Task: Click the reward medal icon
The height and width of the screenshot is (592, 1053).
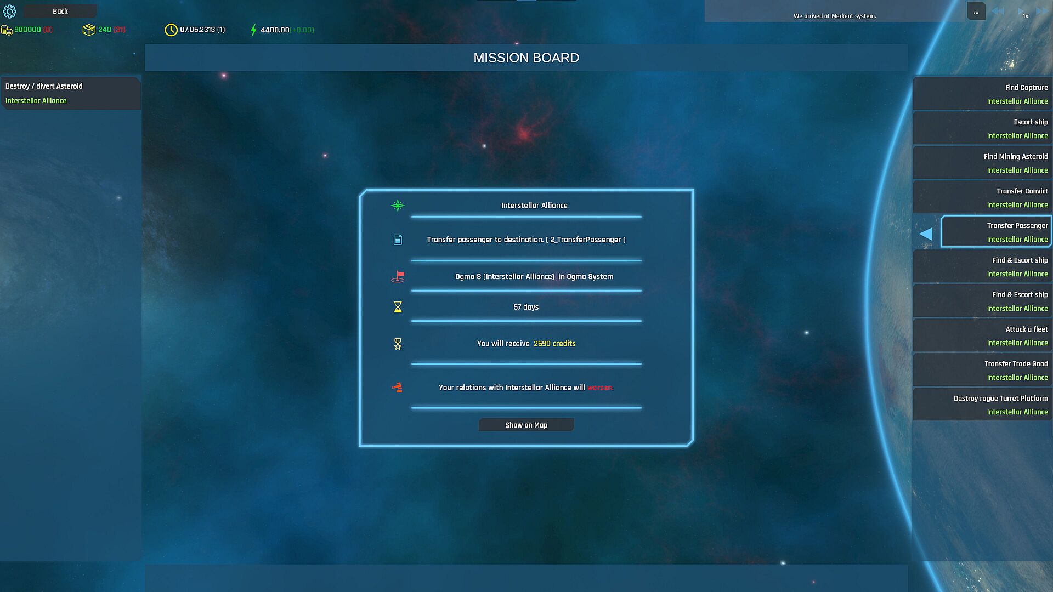Action: pyautogui.click(x=398, y=344)
